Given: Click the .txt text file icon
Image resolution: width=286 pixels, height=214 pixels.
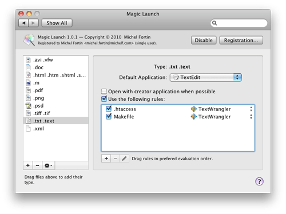Looking at the screenshot, I should (x=28, y=121).
